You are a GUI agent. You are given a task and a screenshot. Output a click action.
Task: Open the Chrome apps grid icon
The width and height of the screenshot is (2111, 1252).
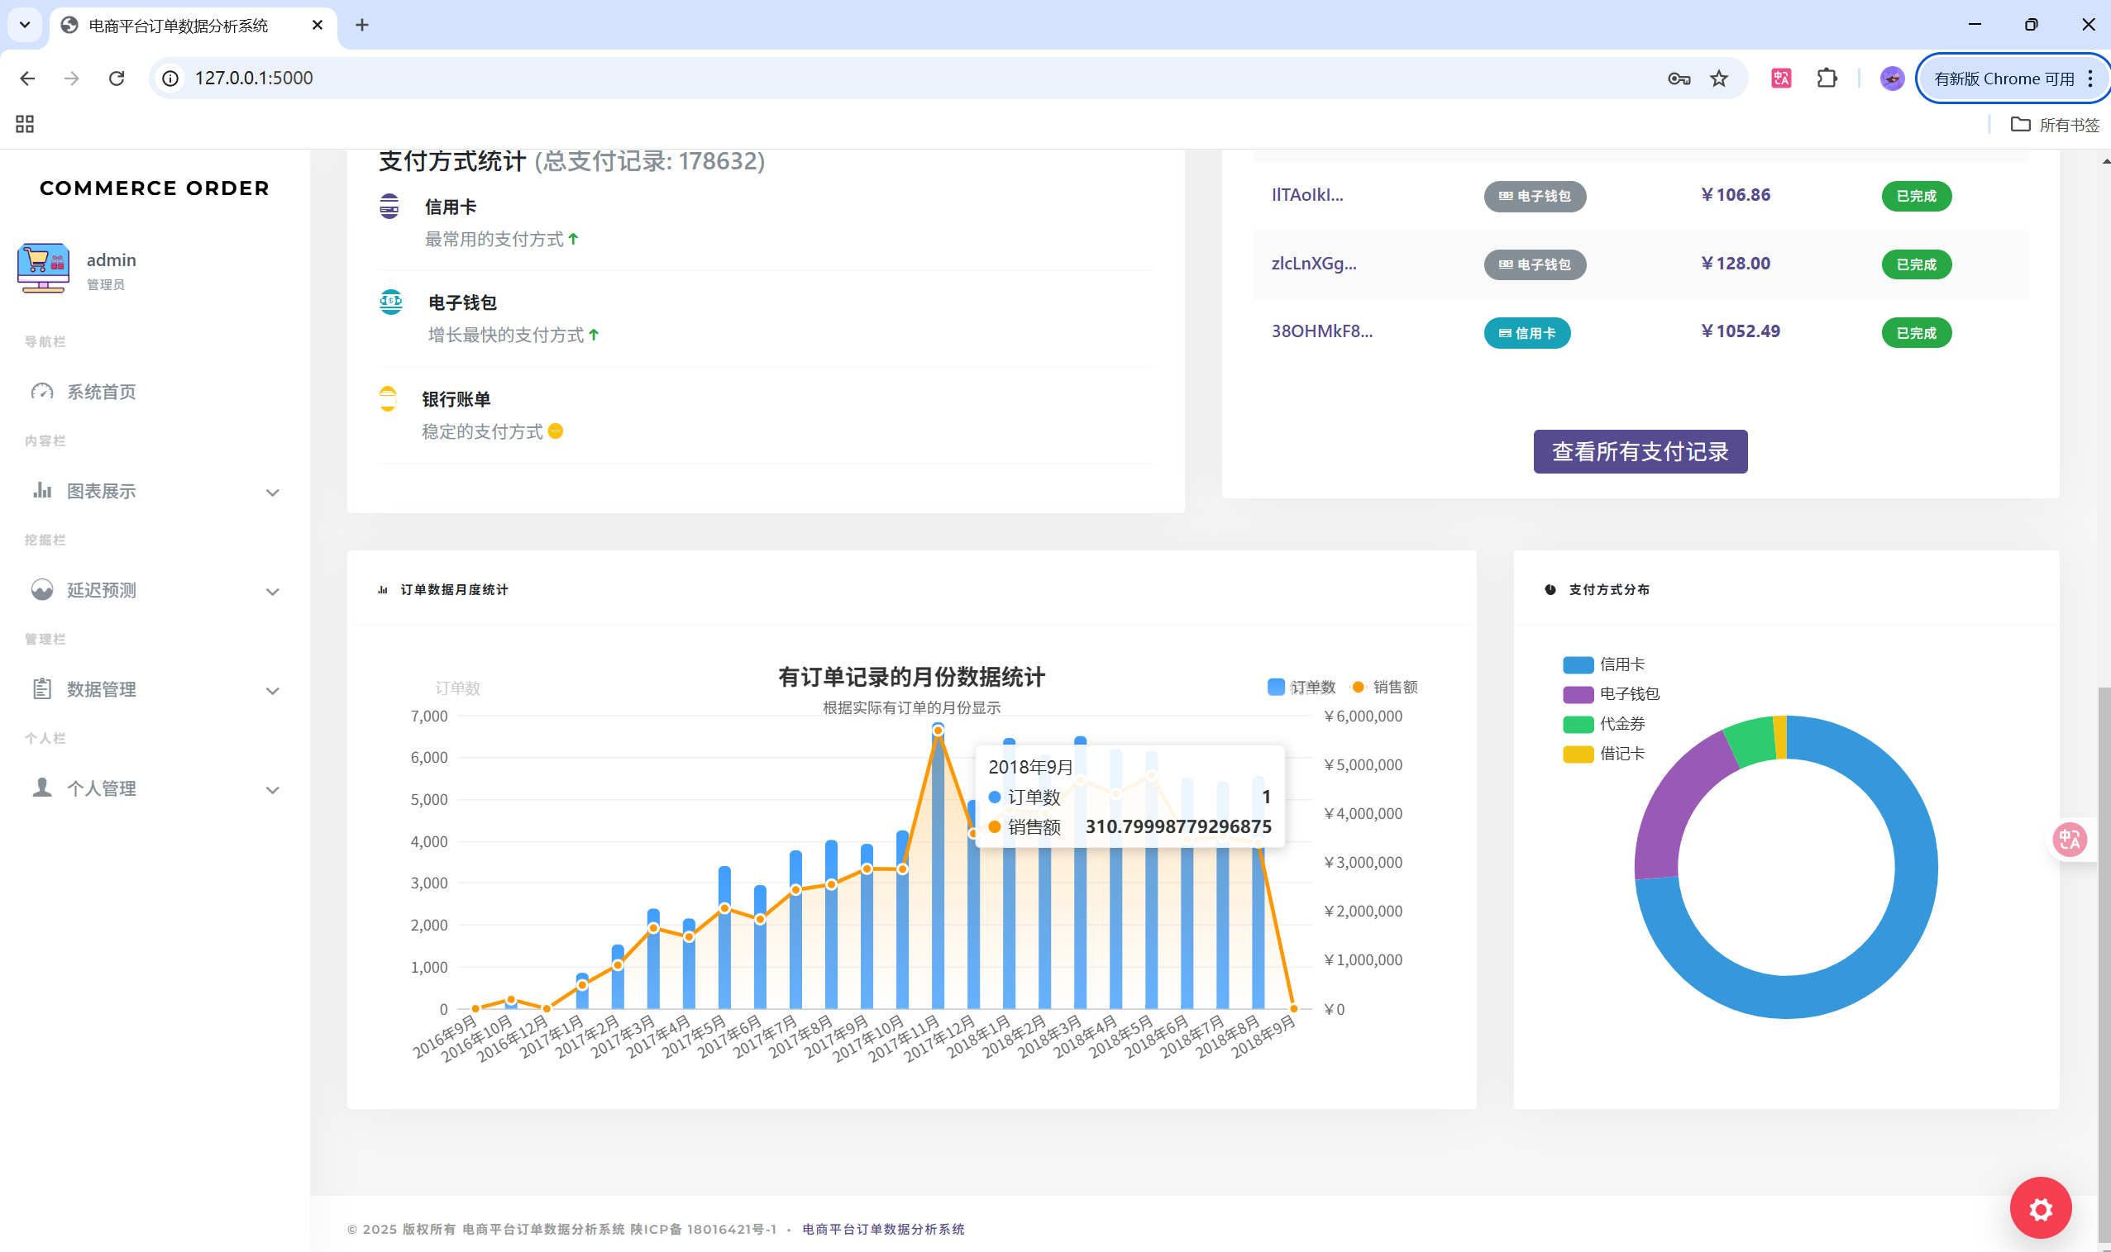[25, 125]
